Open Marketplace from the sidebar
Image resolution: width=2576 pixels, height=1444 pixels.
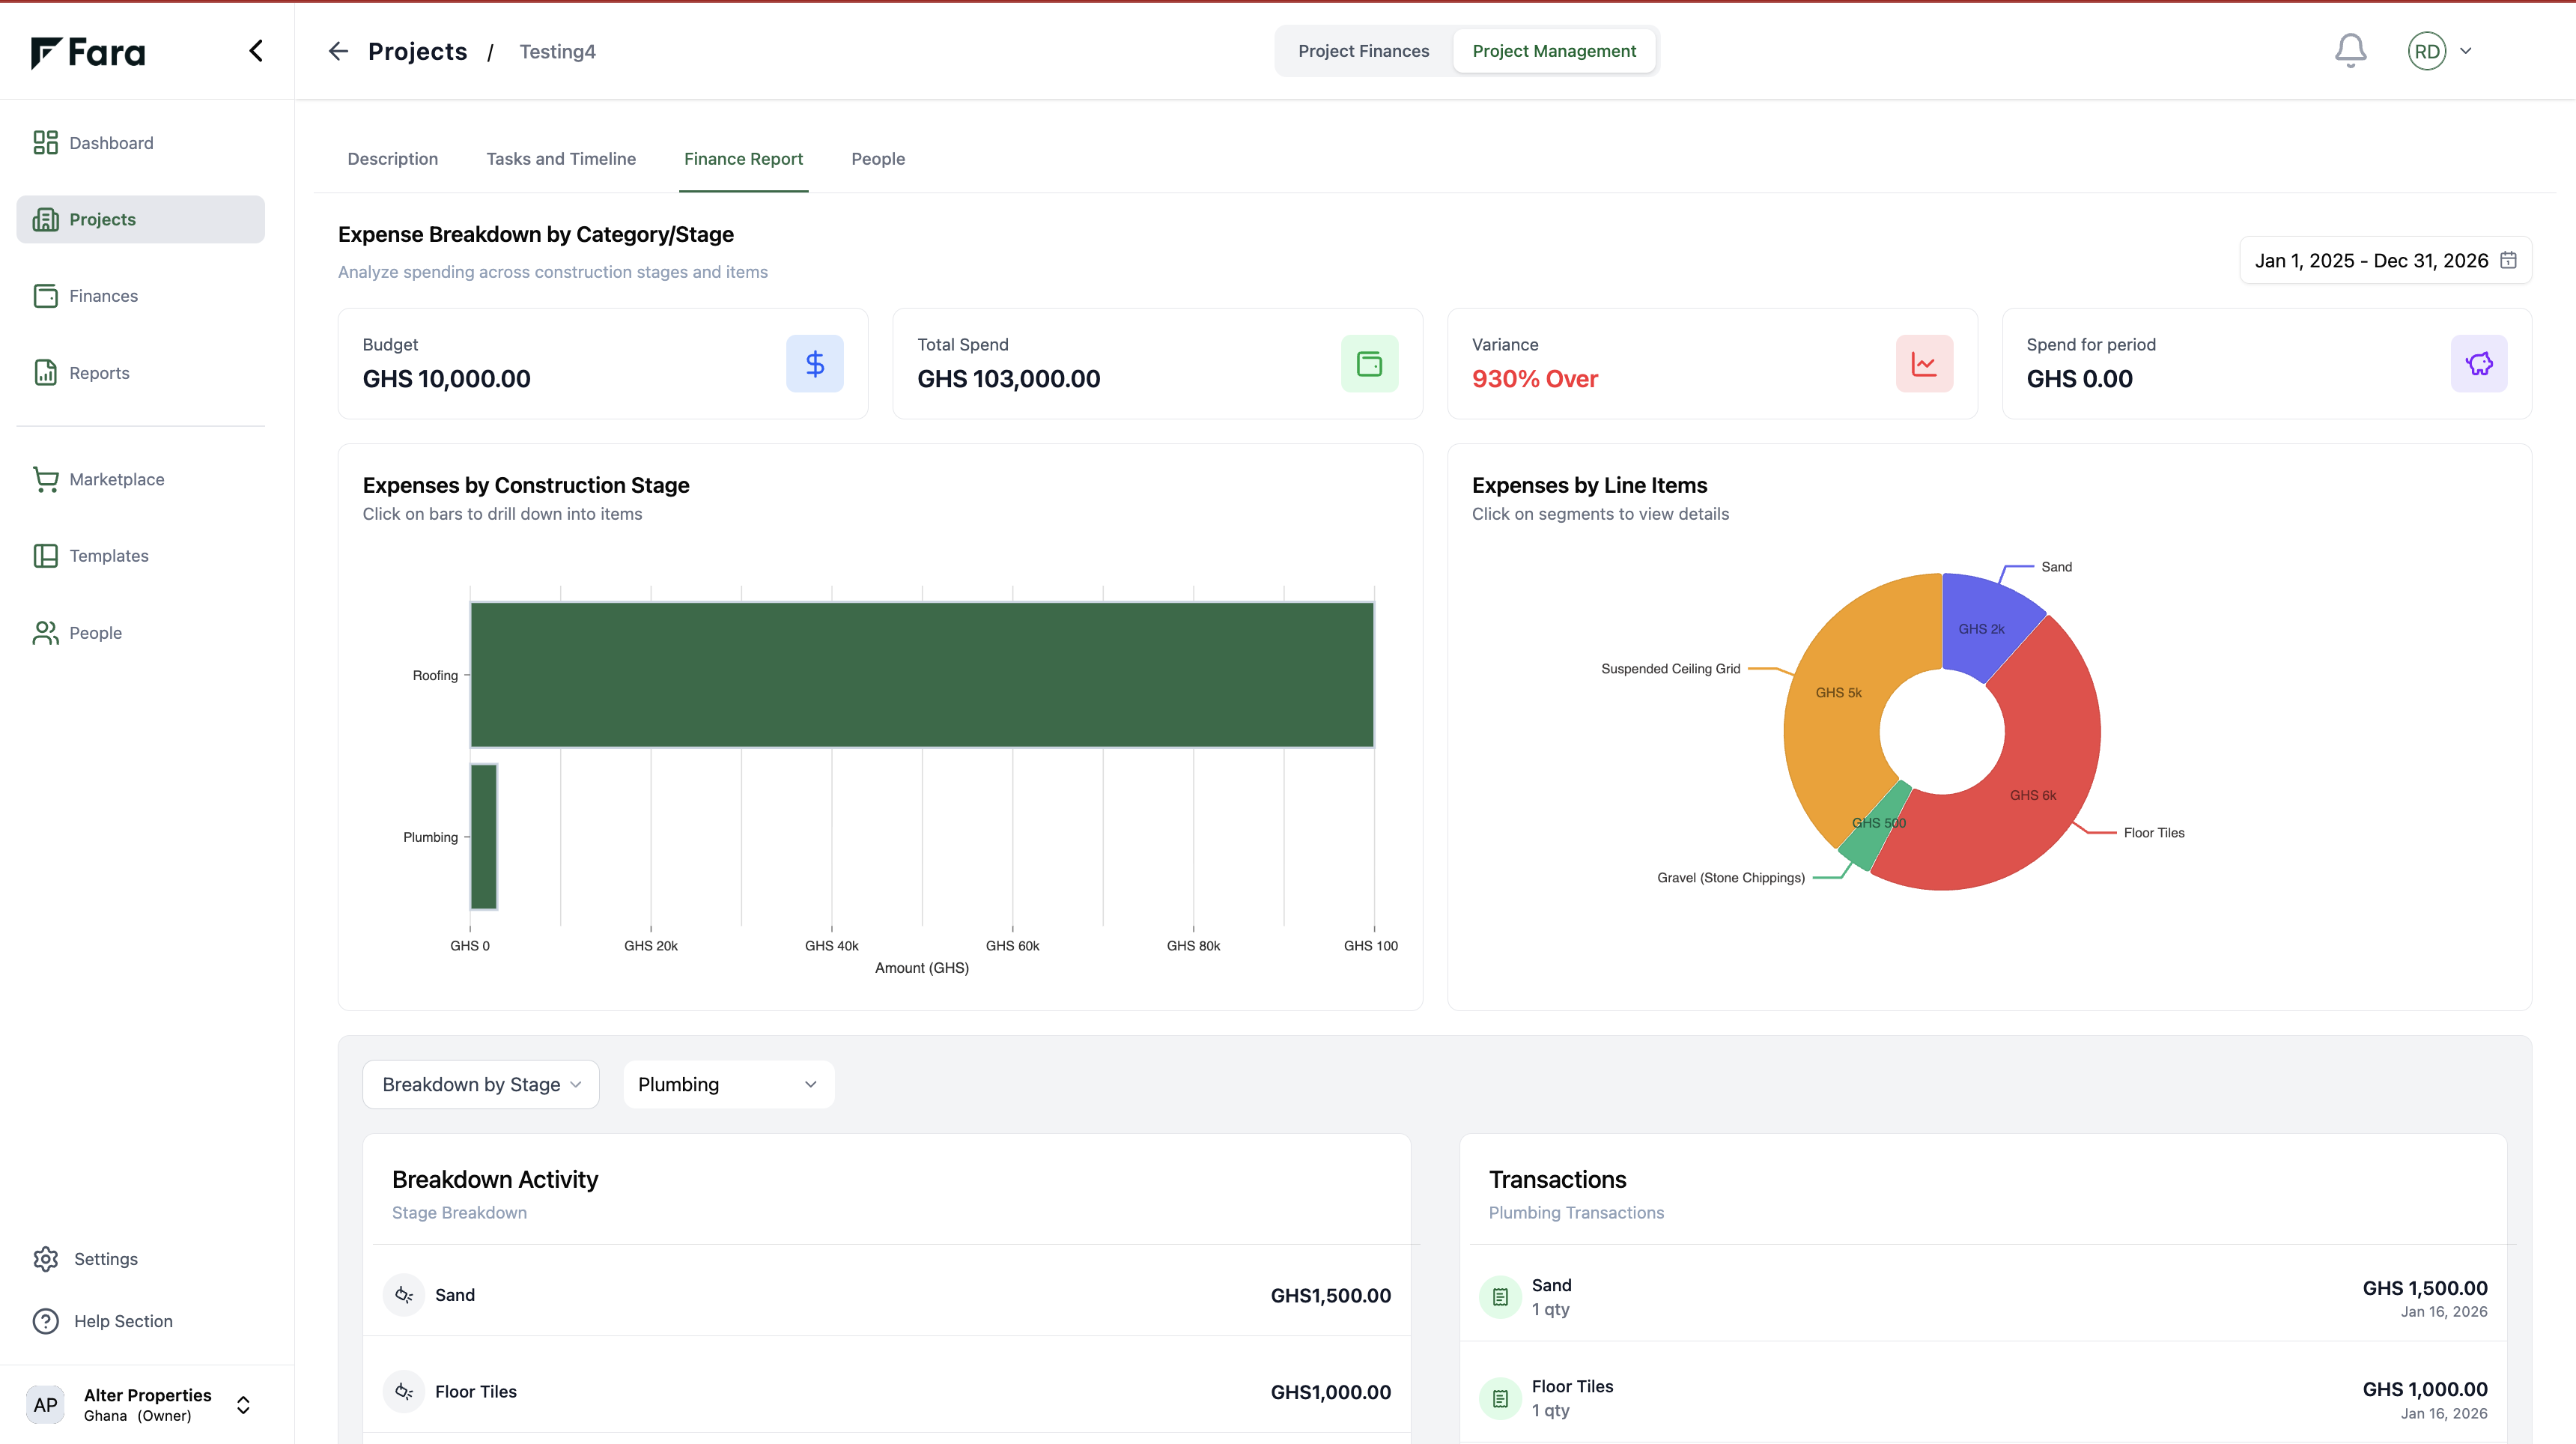tap(140, 479)
